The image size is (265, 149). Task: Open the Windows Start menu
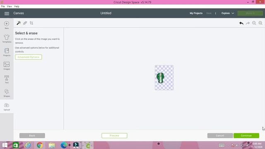click(x=5, y=145)
